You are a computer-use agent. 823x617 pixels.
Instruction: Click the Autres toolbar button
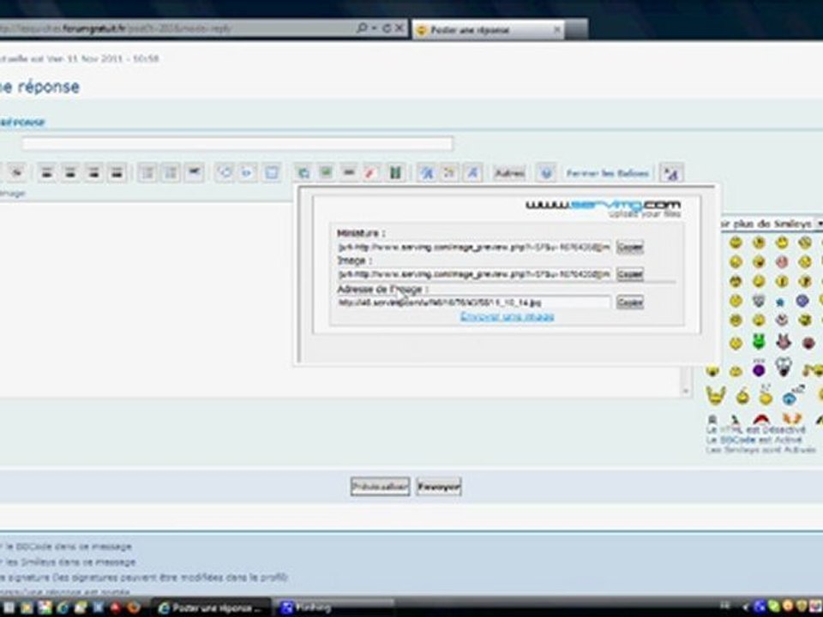(509, 172)
